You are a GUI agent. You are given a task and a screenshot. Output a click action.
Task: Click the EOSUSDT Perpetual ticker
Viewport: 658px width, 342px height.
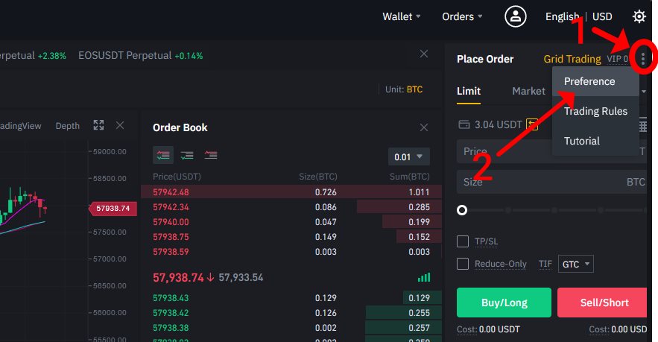pos(141,55)
